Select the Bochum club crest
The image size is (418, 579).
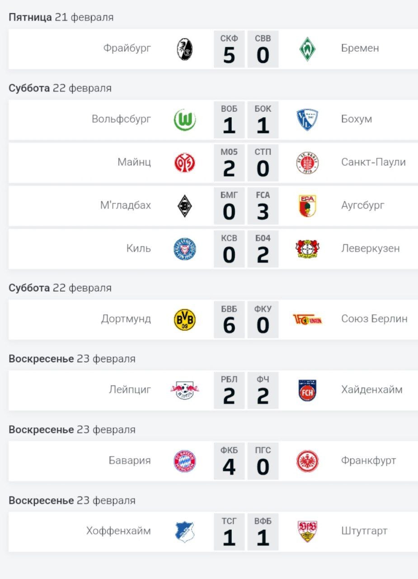[x=307, y=120]
